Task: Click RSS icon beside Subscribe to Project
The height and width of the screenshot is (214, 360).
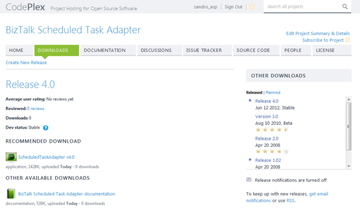Action: click(x=348, y=40)
